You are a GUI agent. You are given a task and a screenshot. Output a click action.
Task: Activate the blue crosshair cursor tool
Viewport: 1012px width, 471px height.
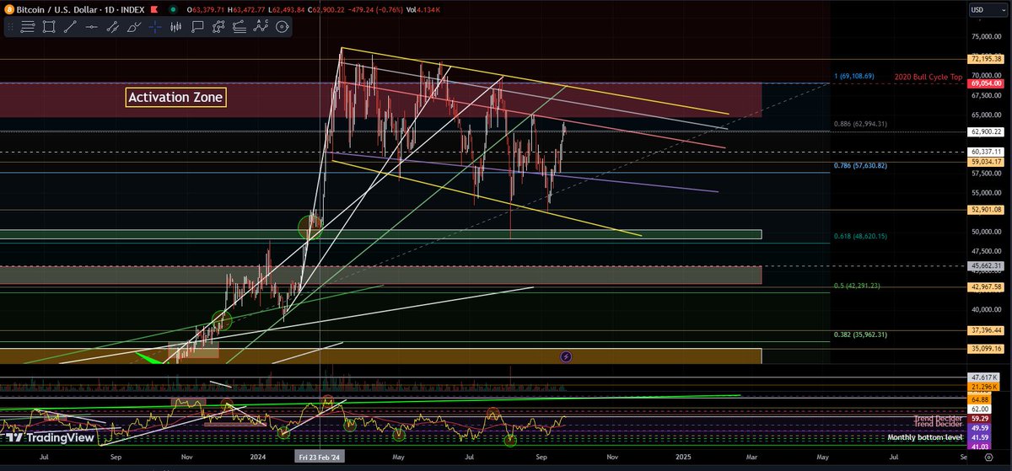pos(155,27)
